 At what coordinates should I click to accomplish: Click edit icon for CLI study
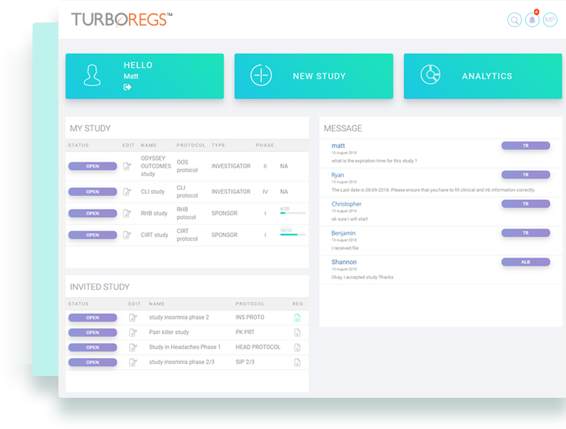pos(127,192)
